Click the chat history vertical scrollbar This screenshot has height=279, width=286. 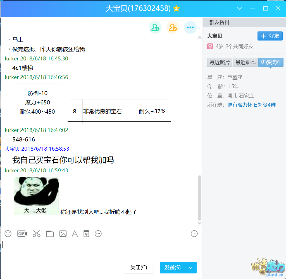pyautogui.click(x=199, y=198)
